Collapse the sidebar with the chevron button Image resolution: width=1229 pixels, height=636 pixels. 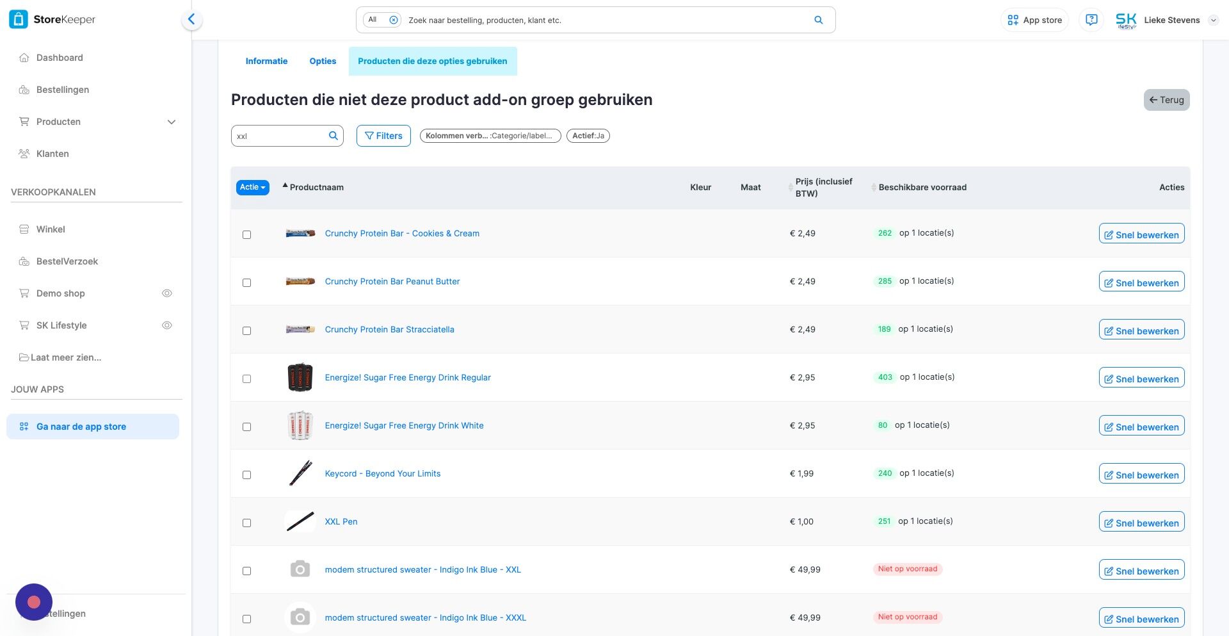click(191, 20)
